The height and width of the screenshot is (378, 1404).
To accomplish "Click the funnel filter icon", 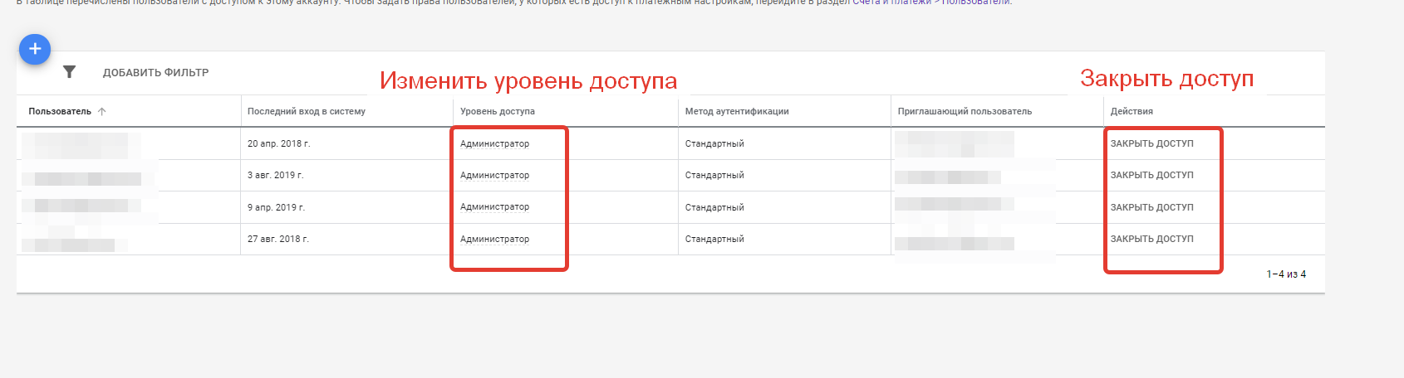I will pos(70,72).
